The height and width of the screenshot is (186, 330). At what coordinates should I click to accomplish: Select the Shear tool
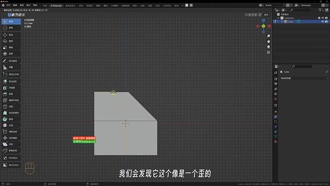[11, 144]
